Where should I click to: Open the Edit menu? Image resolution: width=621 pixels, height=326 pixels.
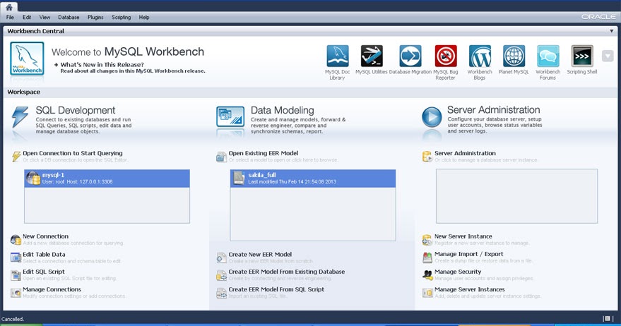[27, 17]
